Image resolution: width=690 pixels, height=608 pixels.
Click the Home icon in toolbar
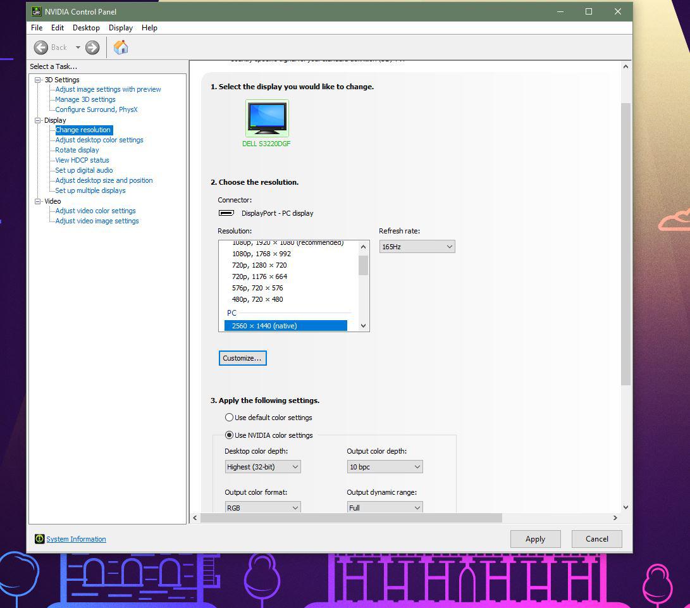click(x=121, y=47)
